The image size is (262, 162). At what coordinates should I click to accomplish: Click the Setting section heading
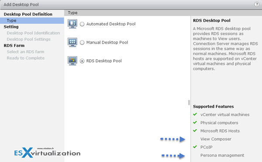coord(11,27)
